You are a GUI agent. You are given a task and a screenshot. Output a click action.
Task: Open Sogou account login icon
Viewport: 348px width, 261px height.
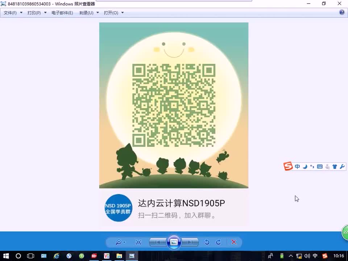click(x=327, y=166)
